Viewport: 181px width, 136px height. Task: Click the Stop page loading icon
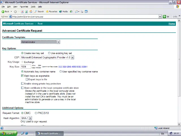point(22,12)
